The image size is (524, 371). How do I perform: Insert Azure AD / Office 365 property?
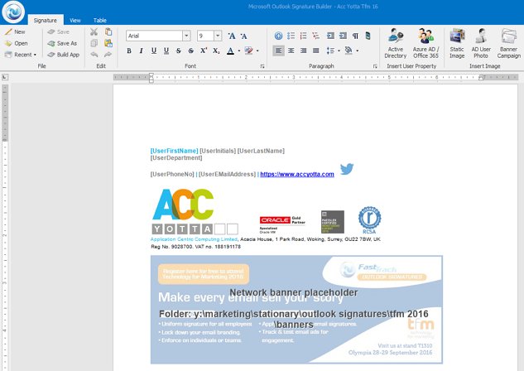425,43
